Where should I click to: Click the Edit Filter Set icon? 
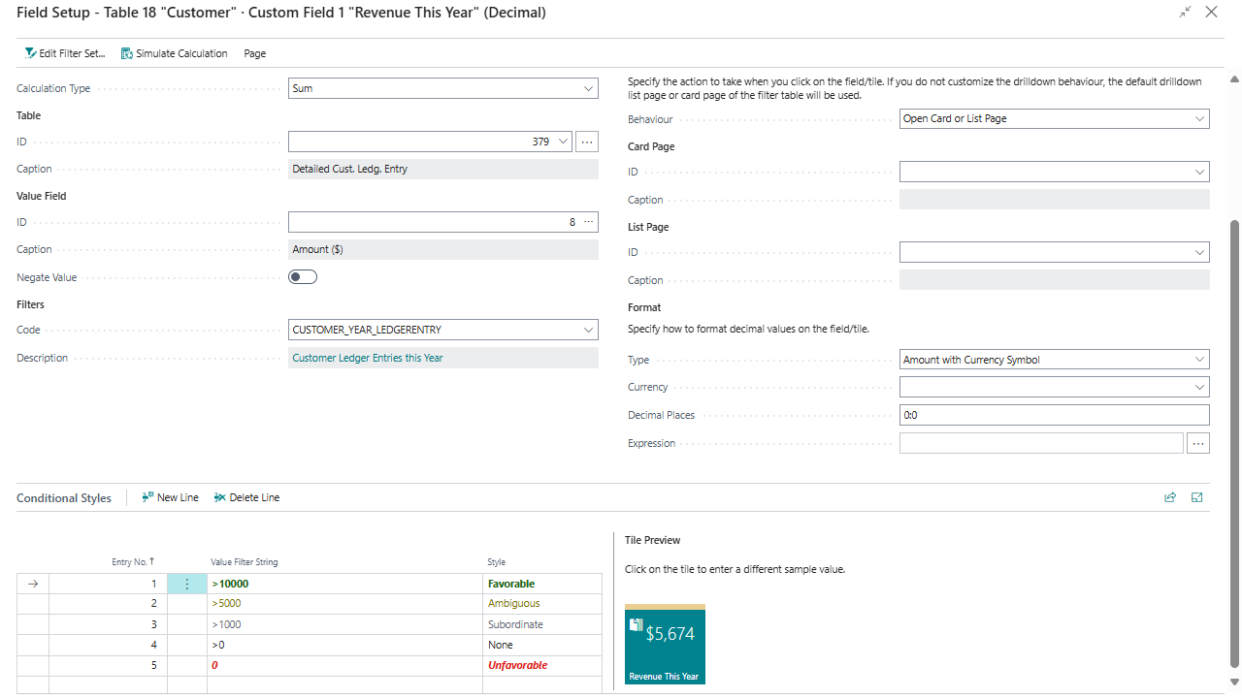pos(30,53)
